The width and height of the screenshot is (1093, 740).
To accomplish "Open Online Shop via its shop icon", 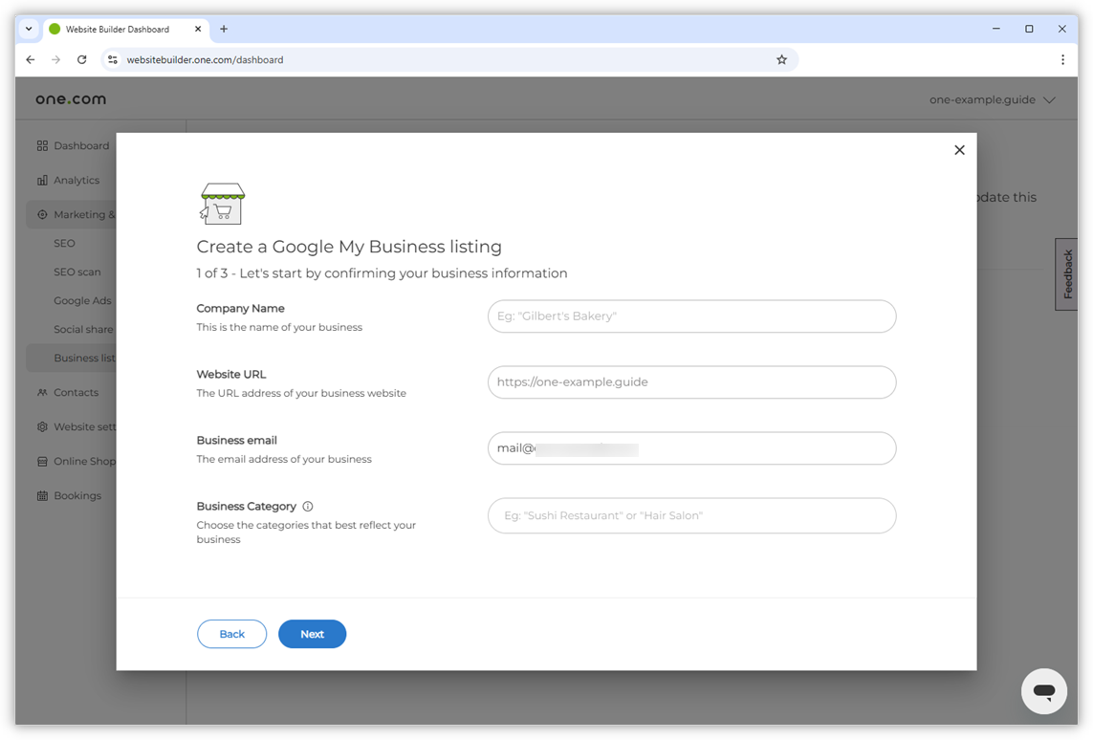I will coord(41,461).
